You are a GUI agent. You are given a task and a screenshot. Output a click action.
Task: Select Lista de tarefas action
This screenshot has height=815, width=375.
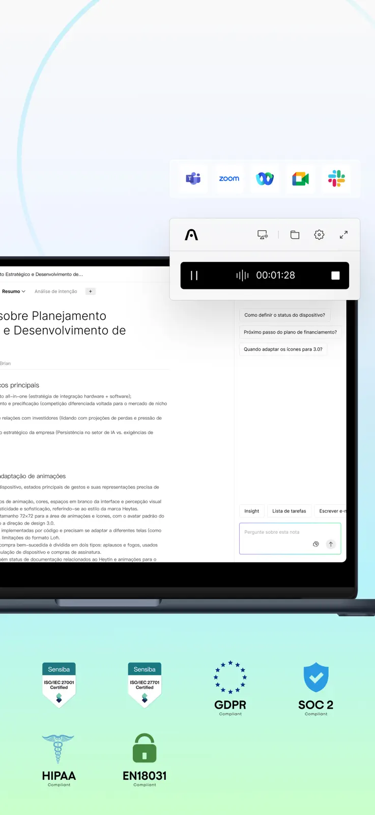click(289, 511)
